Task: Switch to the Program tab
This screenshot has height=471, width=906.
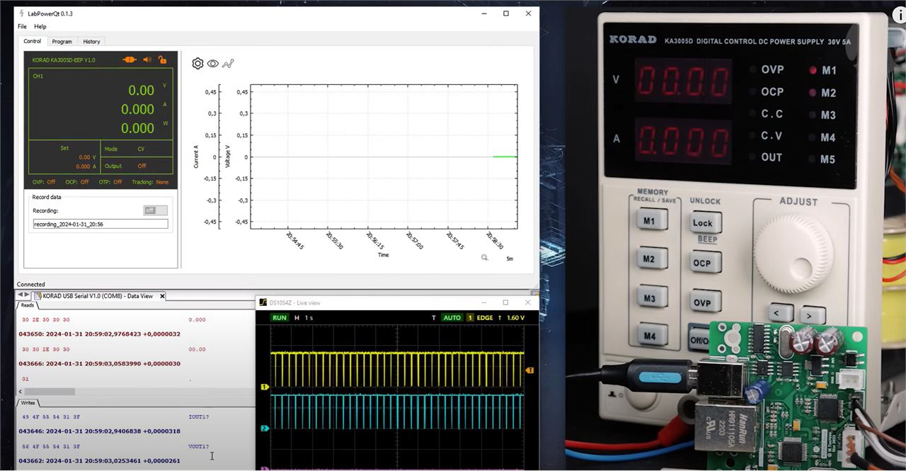Action: click(x=62, y=42)
